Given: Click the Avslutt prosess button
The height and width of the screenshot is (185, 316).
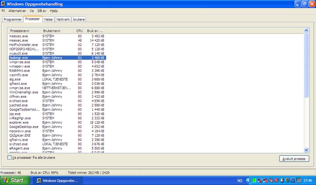Looking at the screenshot, I should pos(294,159).
